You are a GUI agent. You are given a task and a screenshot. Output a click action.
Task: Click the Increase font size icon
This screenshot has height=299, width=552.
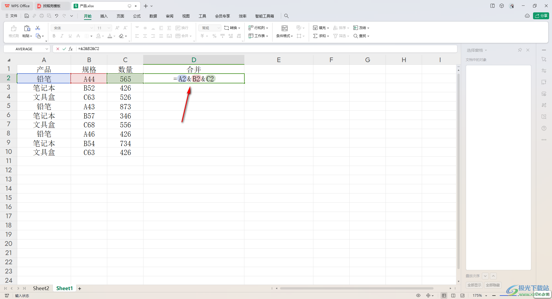point(117,28)
